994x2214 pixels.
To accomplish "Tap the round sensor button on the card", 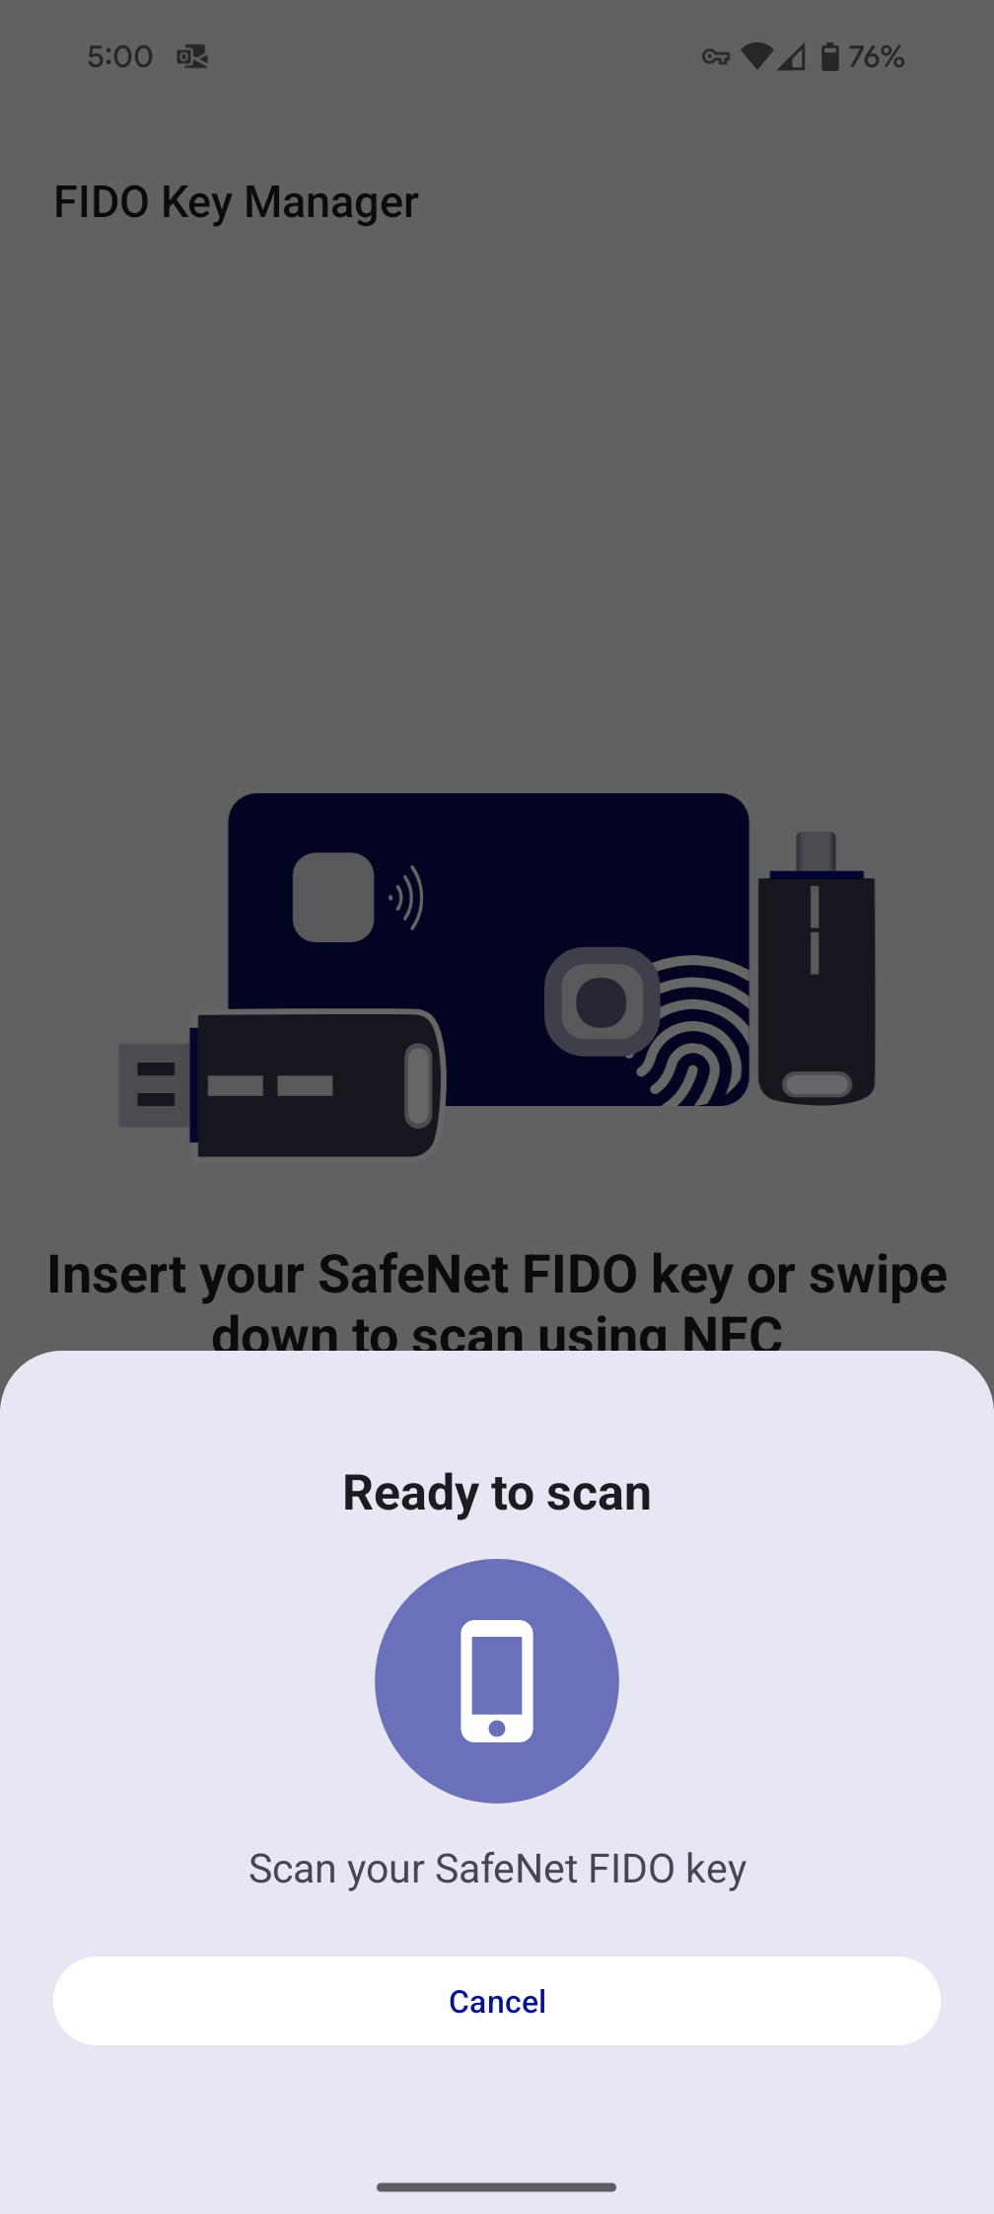I will coord(602,1001).
